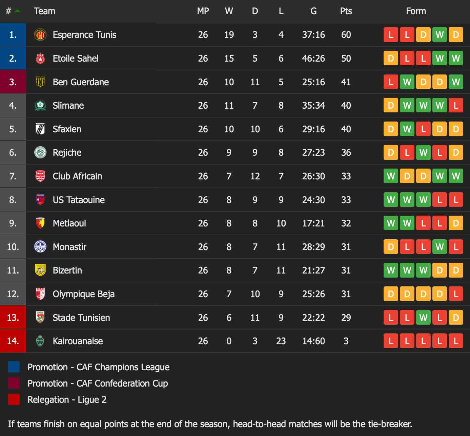This screenshot has width=470, height=436.
Task: Click Club Africain's first green W form badge
Action: [x=391, y=176]
